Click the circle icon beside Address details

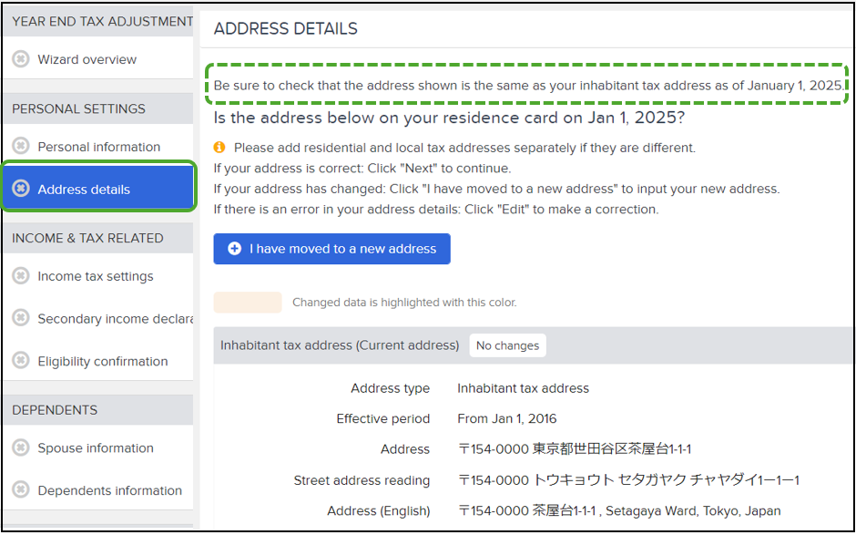point(21,189)
